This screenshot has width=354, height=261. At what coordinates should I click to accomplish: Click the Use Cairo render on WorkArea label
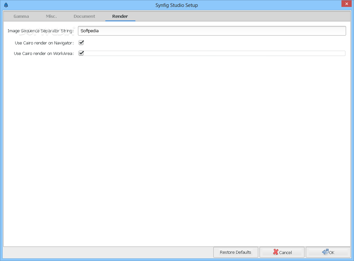coord(44,54)
